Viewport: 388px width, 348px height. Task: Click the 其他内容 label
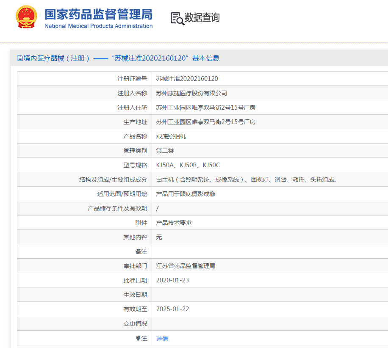point(135,237)
